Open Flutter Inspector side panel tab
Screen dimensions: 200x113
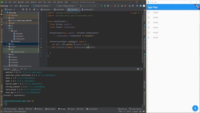pos(144,44)
